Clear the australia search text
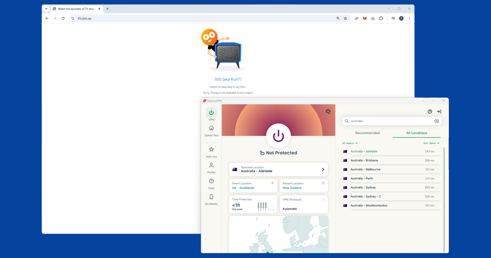 [x=436, y=121]
